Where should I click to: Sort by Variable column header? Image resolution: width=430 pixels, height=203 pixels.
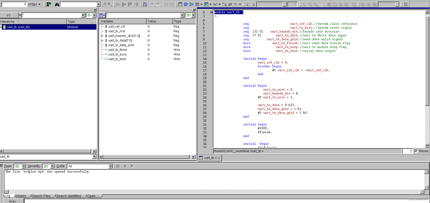click(x=123, y=21)
